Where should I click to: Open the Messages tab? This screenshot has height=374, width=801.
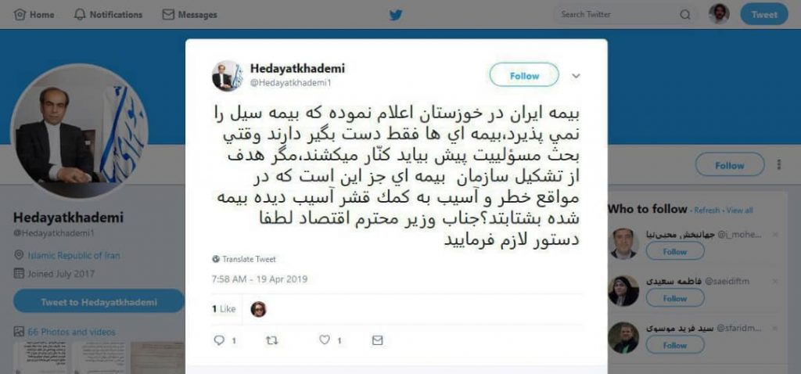coord(189,14)
